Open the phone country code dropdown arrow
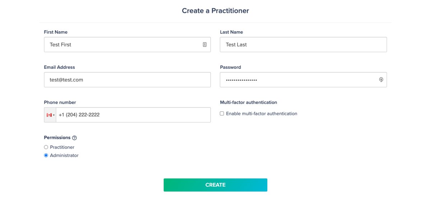 pyautogui.click(x=54, y=115)
